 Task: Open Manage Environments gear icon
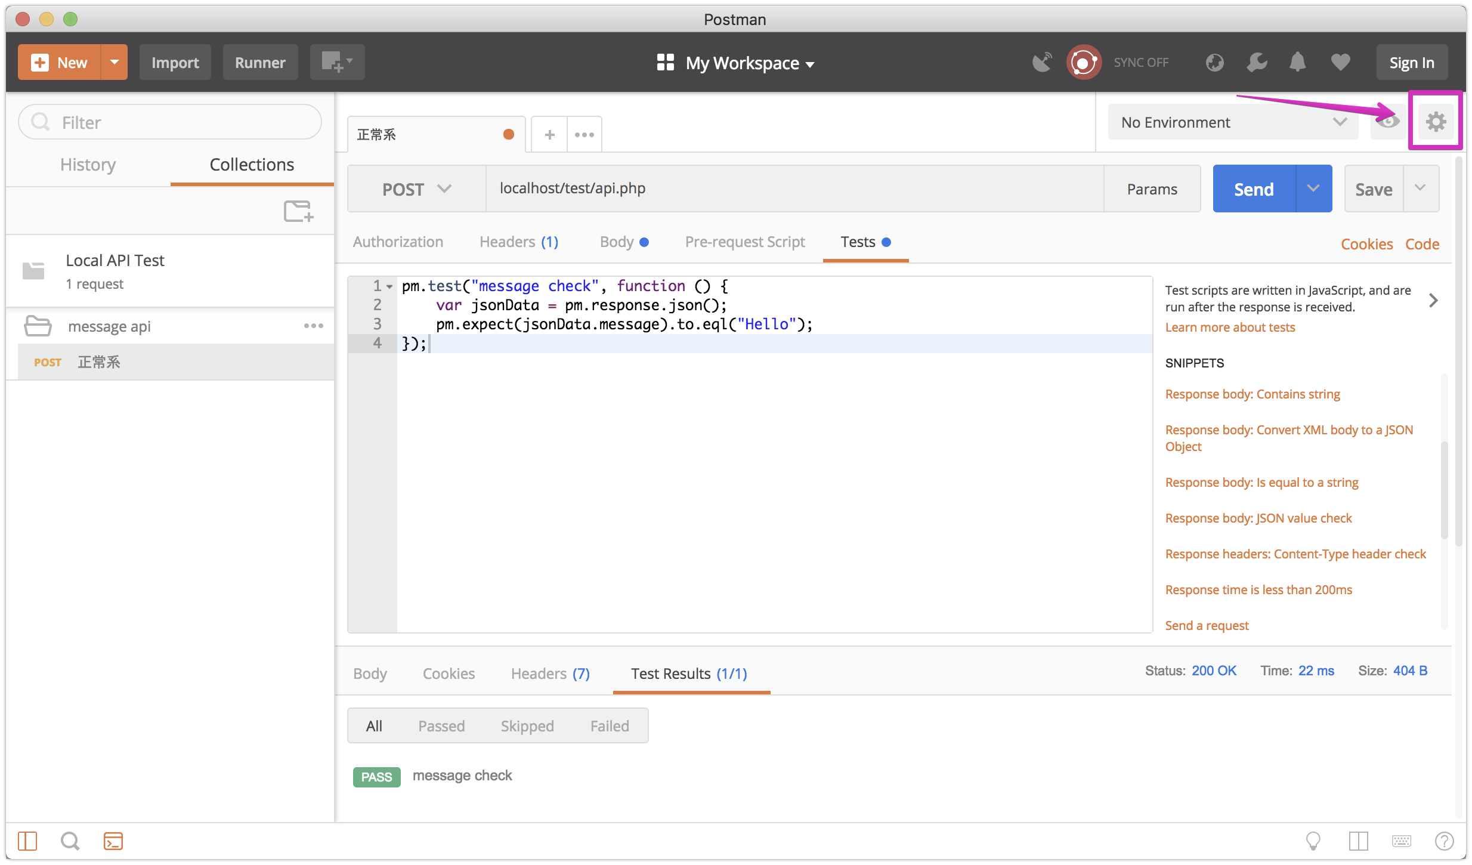(x=1436, y=122)
